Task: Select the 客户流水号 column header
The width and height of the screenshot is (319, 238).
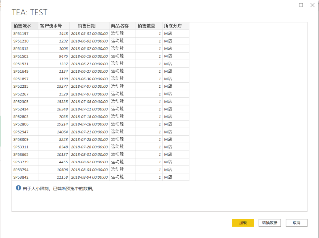Action: click(54, 26)
